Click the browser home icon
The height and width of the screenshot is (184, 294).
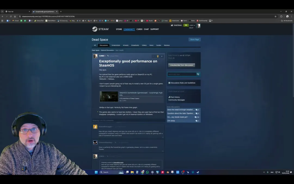coord(15,16)
